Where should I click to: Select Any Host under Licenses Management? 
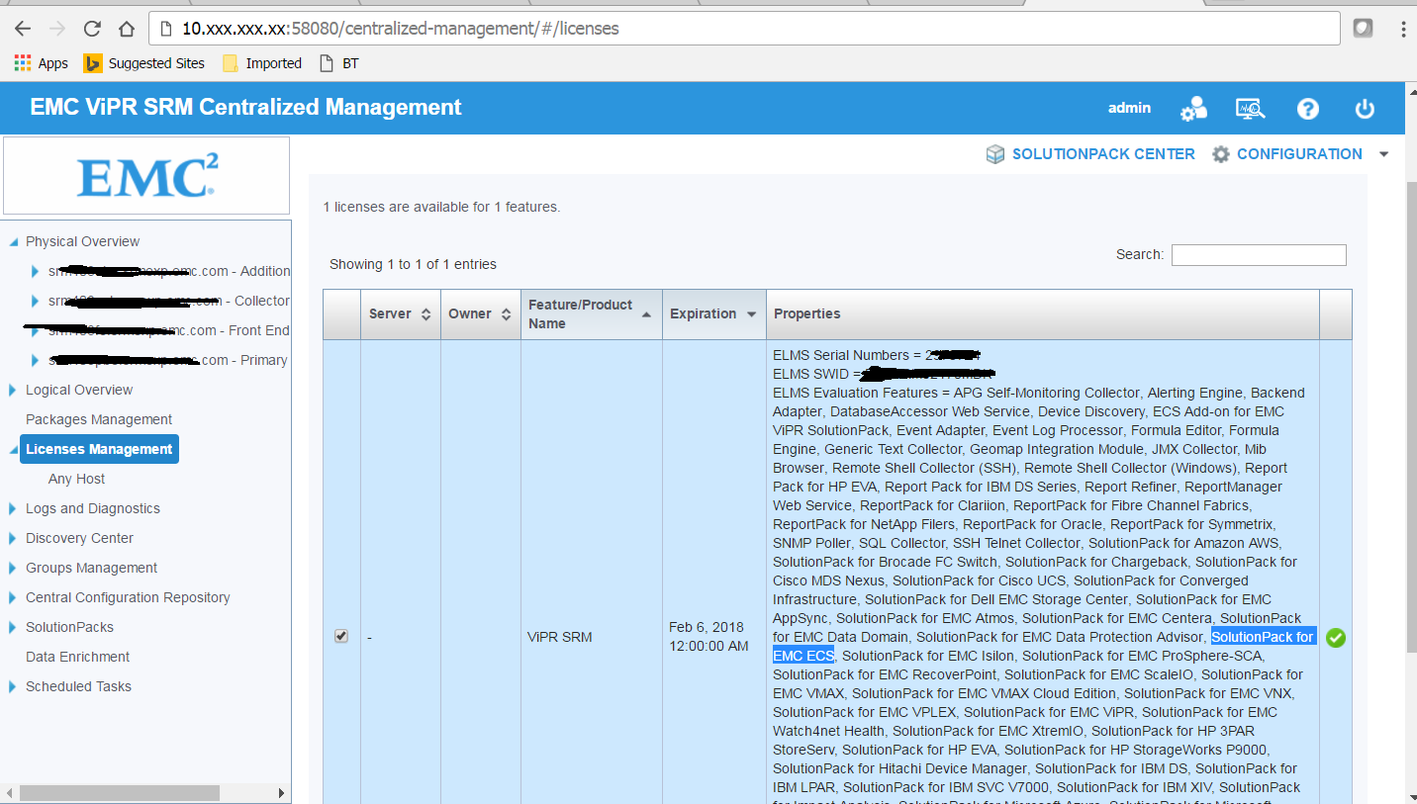(76, 479)
